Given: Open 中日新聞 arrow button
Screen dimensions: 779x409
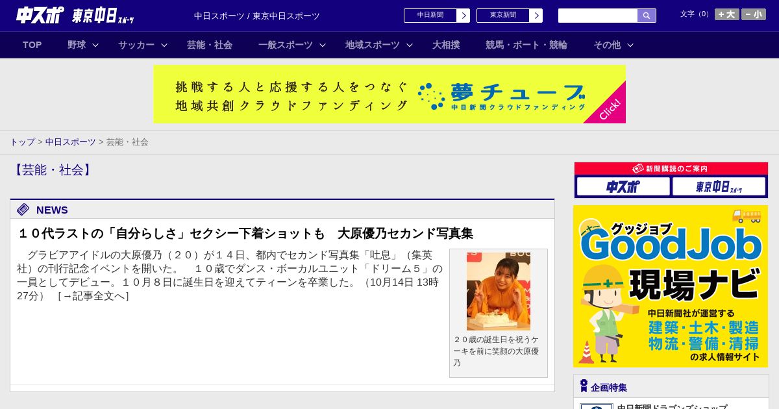Looking at the screenshot, I should 463,16.
